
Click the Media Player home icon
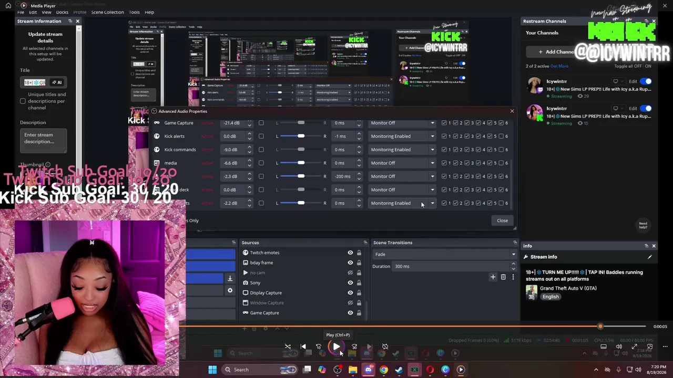click(8, 5)
